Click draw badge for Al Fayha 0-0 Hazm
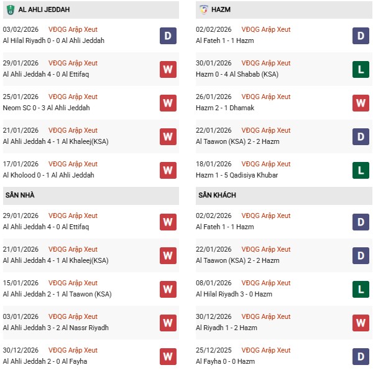373x370 pixels. tap(361, 356)
